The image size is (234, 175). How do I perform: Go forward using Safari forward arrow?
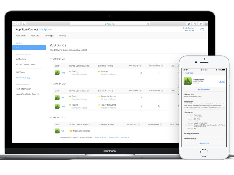[x=19, y=24]
